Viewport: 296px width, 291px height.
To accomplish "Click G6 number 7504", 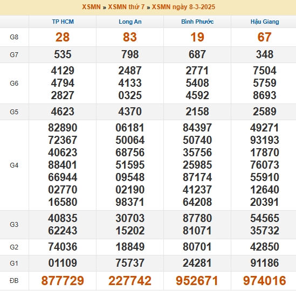I will (265, 71).
